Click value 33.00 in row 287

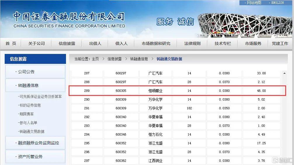point(261,73)
